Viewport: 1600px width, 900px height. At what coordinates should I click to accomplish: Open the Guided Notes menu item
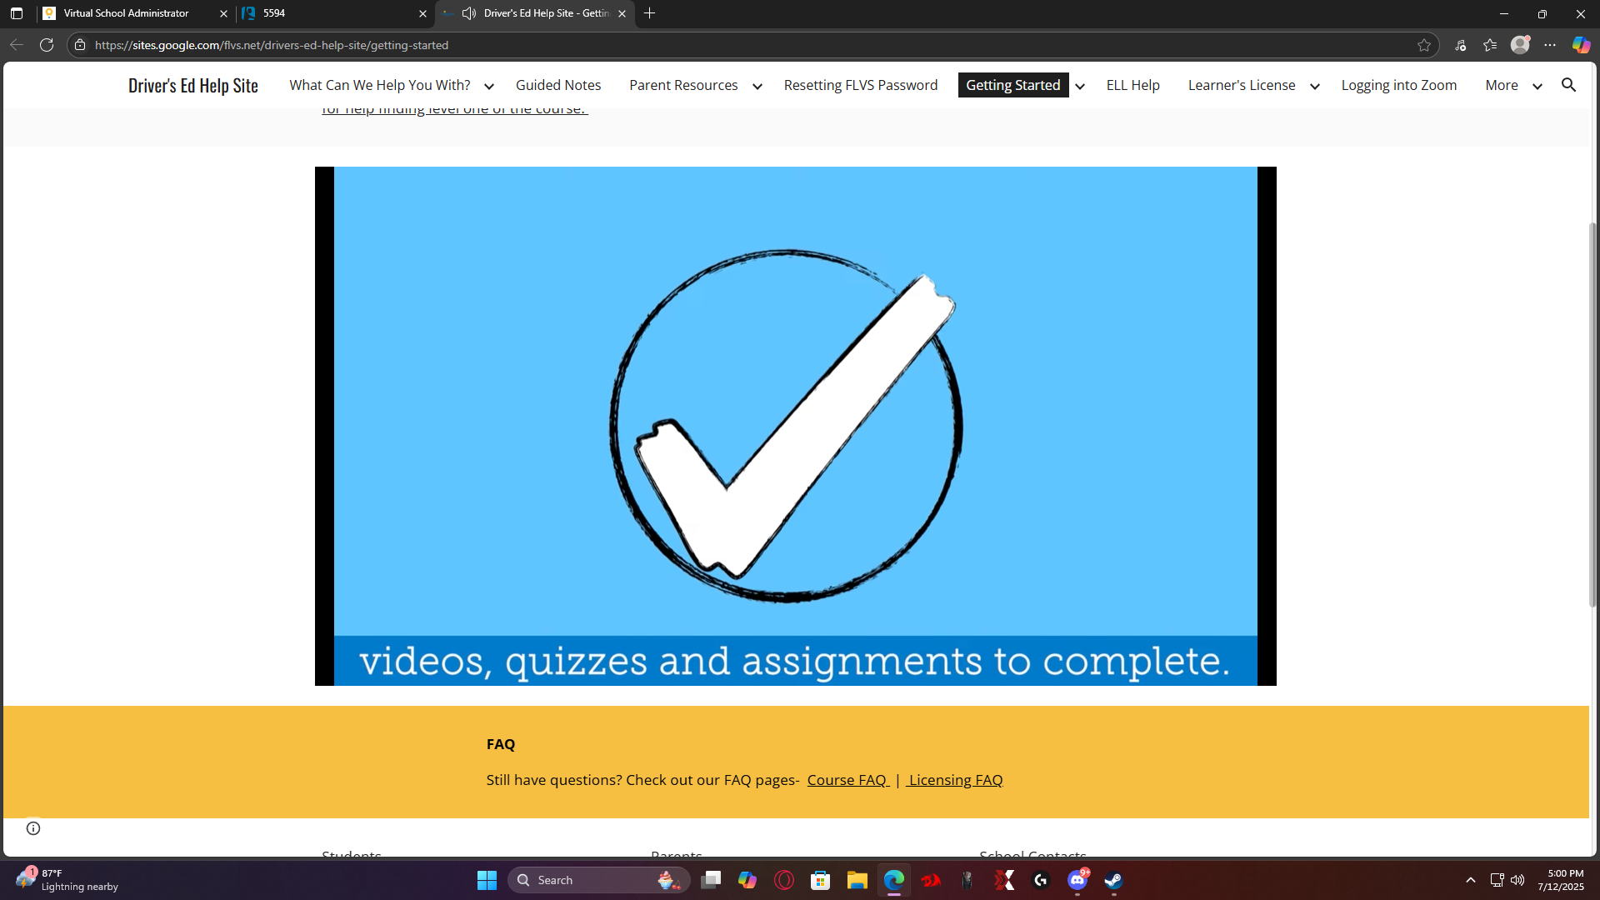[x=557, y=85]
